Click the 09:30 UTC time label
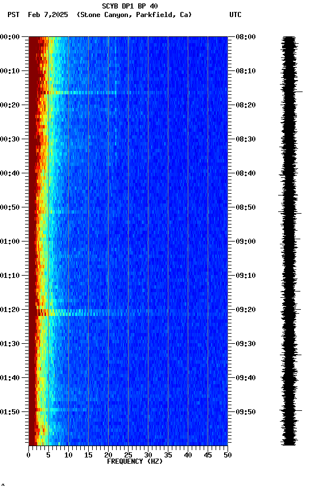The image size is (314, 491). (x=246, y=344)
